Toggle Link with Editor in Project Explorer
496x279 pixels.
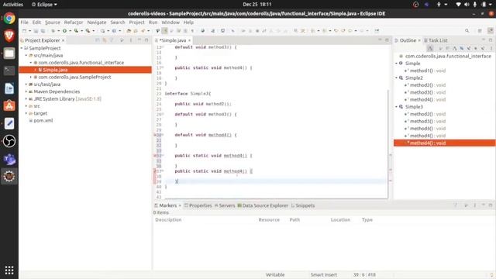(105, 40)
